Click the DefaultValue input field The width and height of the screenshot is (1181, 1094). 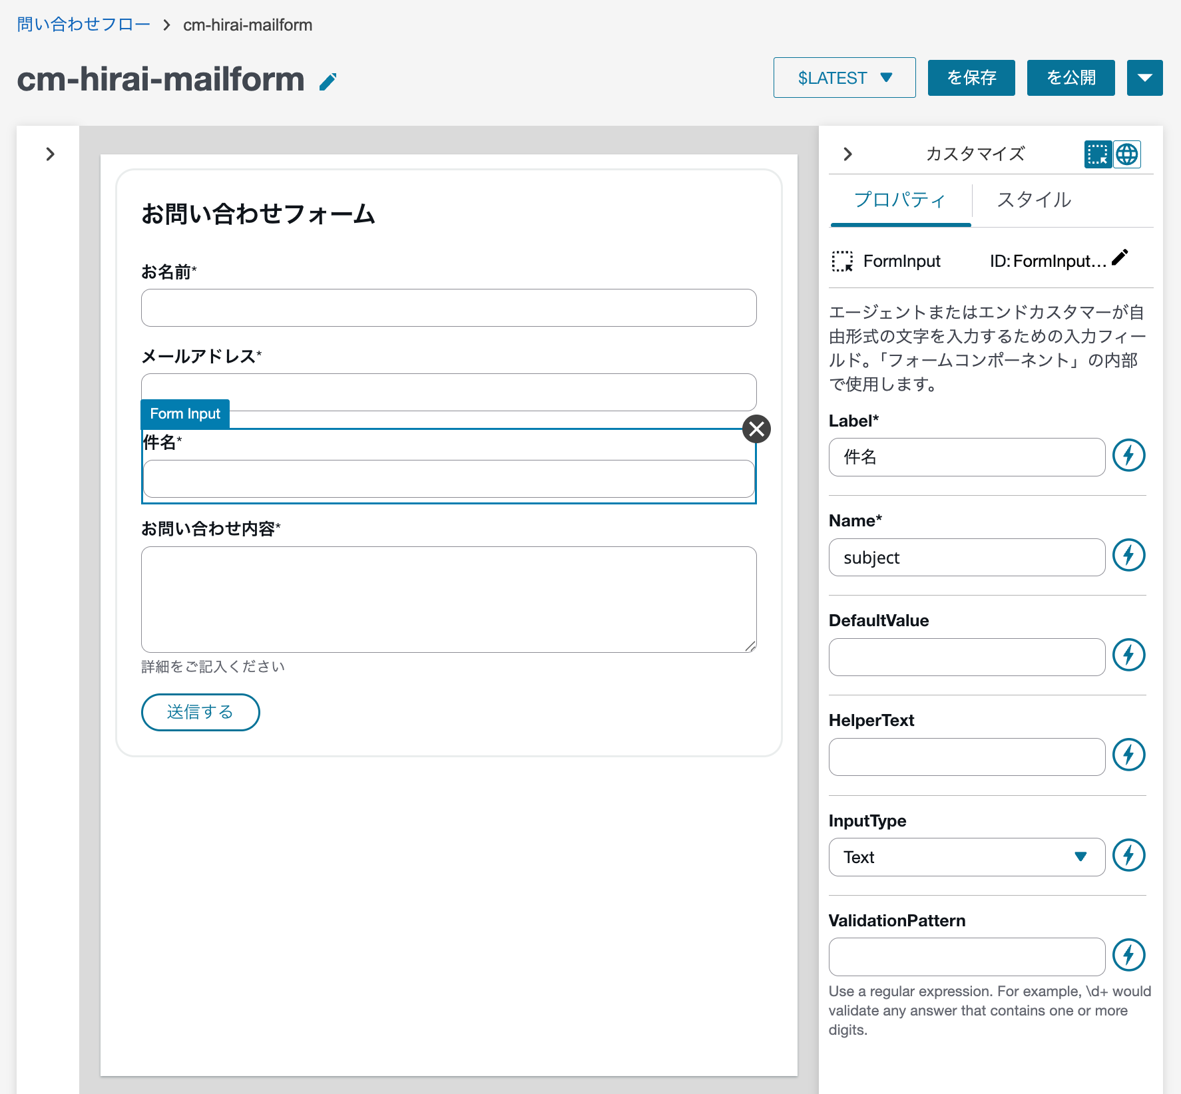click(967, 657)
